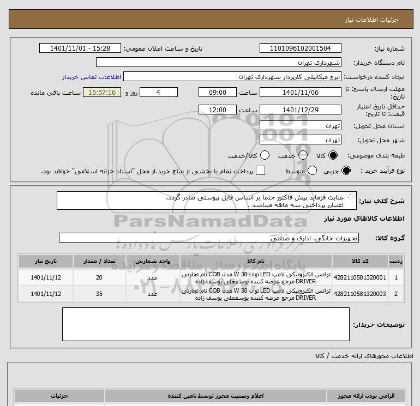Click the جزئیات اطلاعات نیاز page title
The width and height of the screenshot is (420, 406).
tap(372, 20)
